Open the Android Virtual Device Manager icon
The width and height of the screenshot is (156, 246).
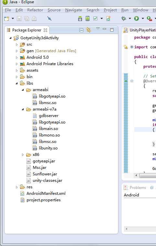click(x=88, y=19)
